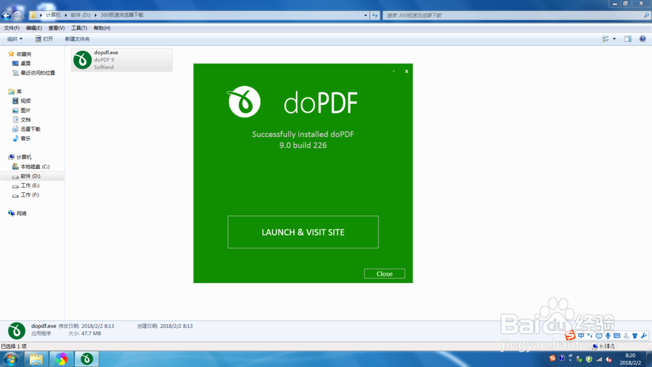The image size is (652, 367).
Task: Click 新建文件夹 in the toolbar
Action: pos(78,39)
